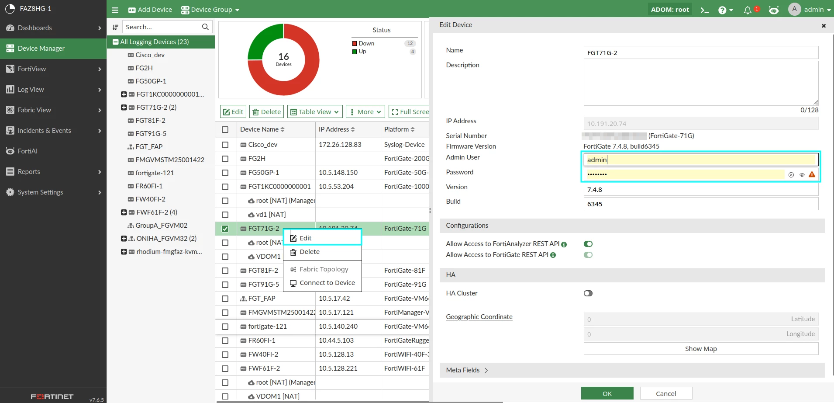The height and width of the screenshot is (403, 834).
Task: Open the Device Group dropdown
Action: click(x=210, y=10)
